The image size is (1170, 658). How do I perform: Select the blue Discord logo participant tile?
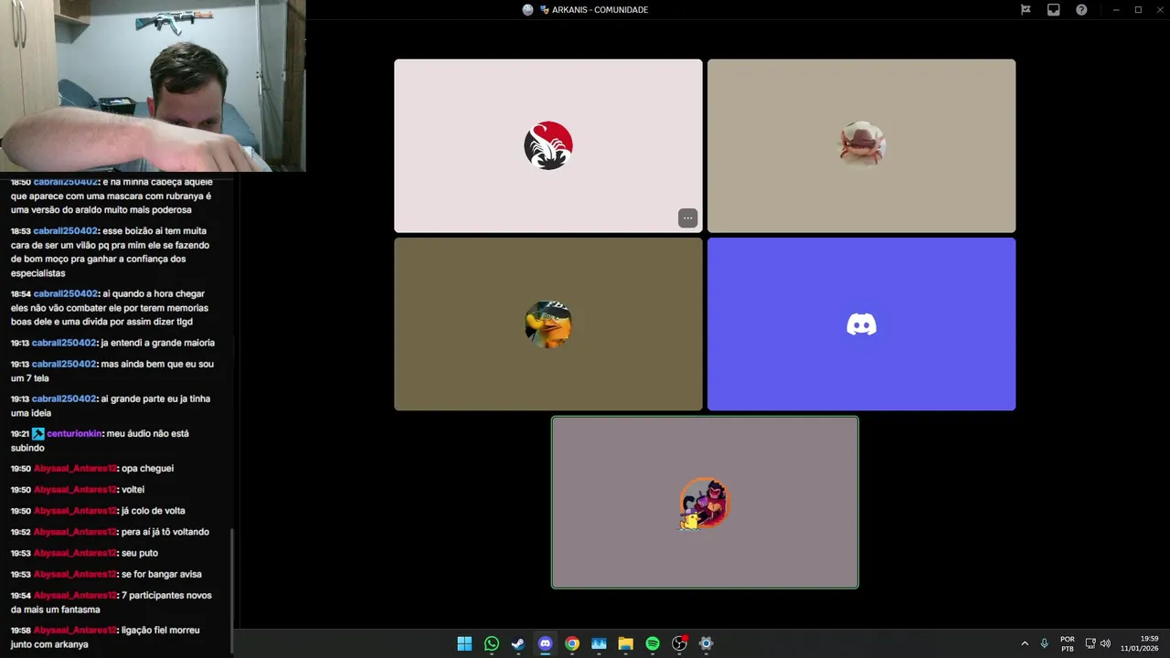pyautogui.click(x=861, y=324)
